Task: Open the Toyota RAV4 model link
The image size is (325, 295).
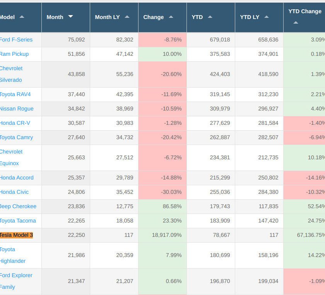Action: [15, 94]
